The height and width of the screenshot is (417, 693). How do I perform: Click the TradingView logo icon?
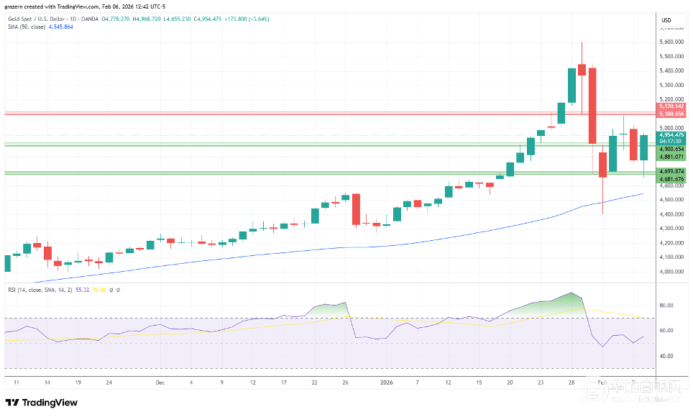[13, 403]
